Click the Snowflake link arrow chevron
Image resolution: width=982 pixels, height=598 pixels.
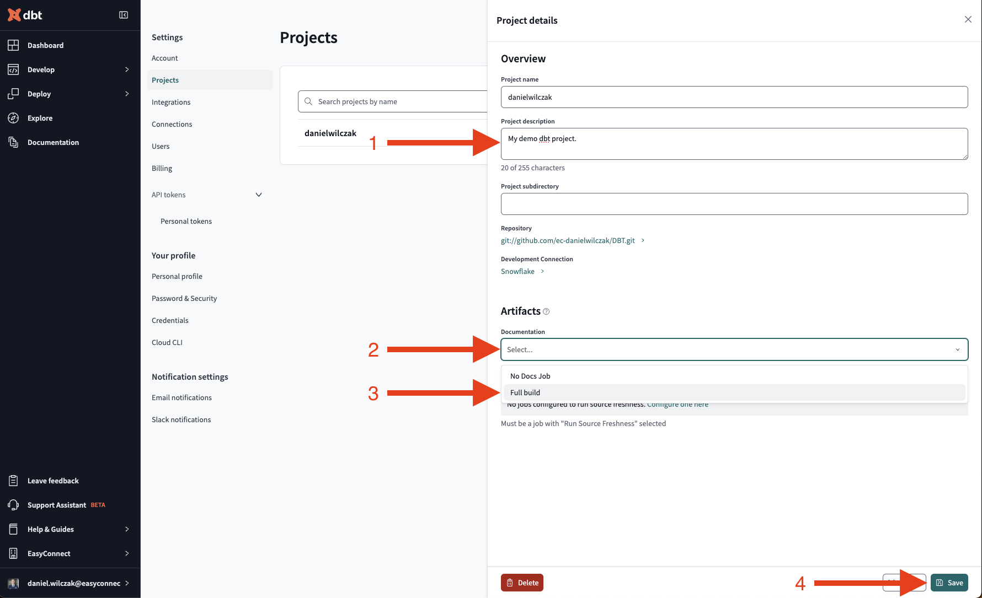point(542,271)
